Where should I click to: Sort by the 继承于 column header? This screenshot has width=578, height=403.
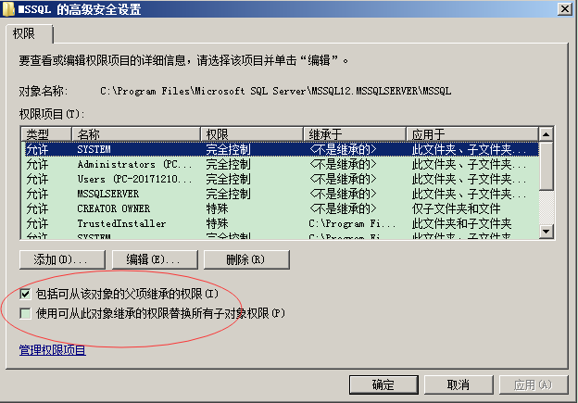(355, 134)
